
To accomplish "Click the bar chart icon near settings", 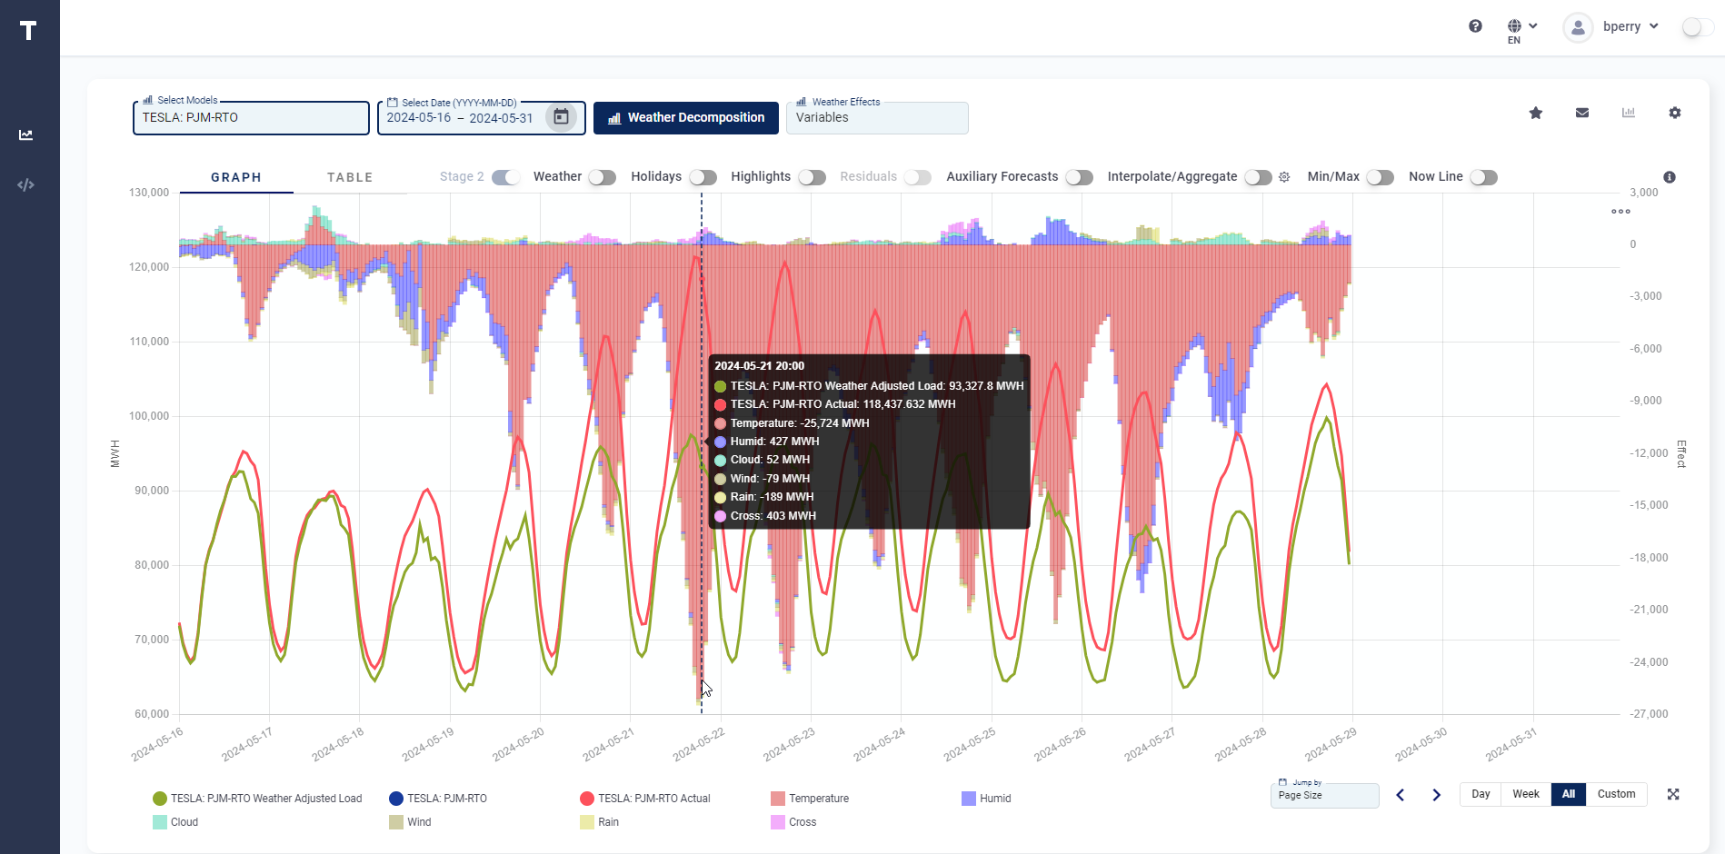I will [x=1629, y=113].
